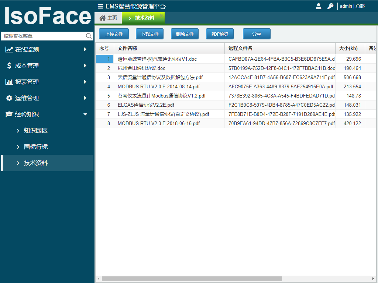378x283 pixels.
Task: Click size value 420.122
Action: click(x=353, y=124)
